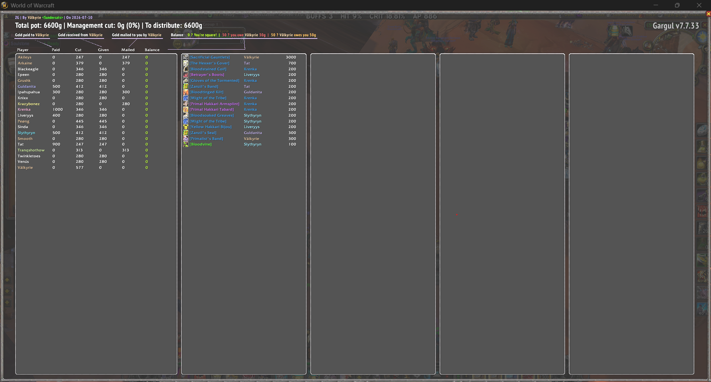Click Knixx in the Player column
The height and width of the screenshot is (382, 711).
[23, 98]
